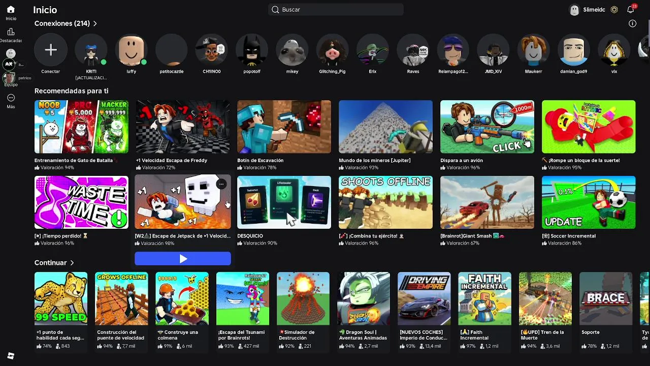
Task: Open the Continuar heading link
Action: point(51,263)
